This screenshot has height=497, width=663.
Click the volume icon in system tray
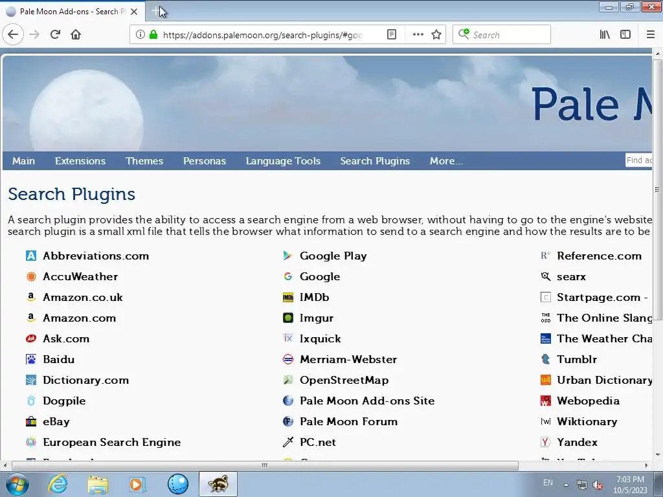click(598, 485)
